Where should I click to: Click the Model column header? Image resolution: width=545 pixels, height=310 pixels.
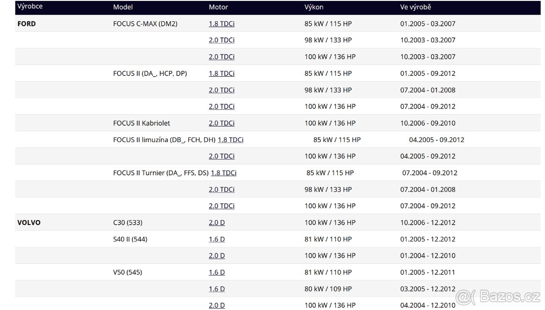coord(123,7)
